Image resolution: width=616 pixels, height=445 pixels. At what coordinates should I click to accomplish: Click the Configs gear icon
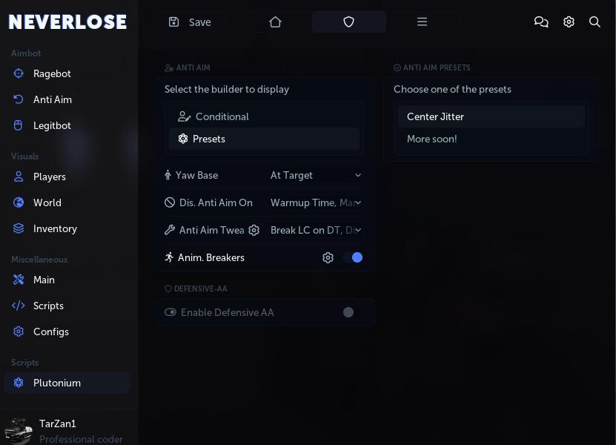[19, 332]
